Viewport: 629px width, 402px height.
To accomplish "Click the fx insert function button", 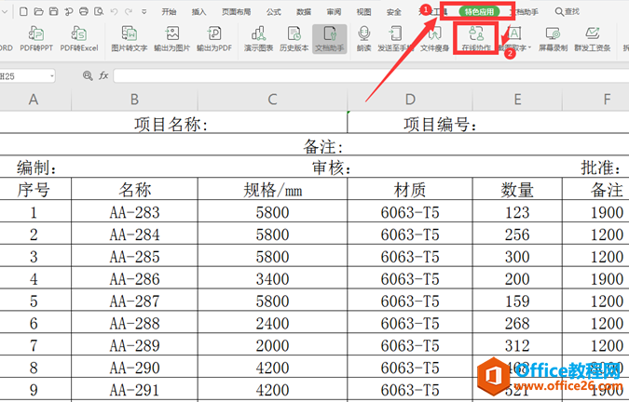I will click(x=103, y=75).
